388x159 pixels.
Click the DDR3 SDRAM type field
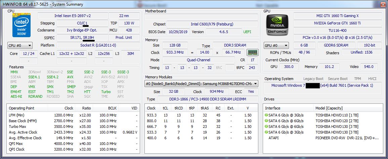click(x=235, y=46)
